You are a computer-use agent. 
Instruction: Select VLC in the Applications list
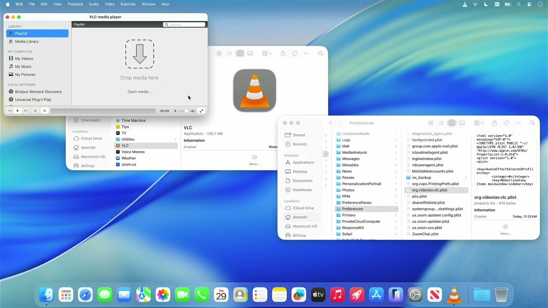(146, 145)
